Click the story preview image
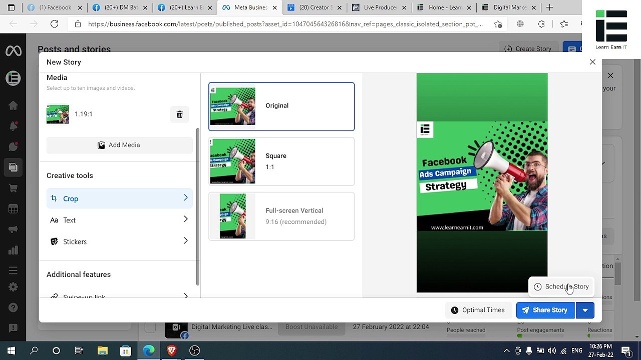This screenshot has height=360, width=641. 482,182
